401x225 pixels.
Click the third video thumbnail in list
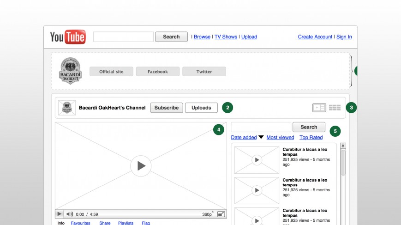257,216
